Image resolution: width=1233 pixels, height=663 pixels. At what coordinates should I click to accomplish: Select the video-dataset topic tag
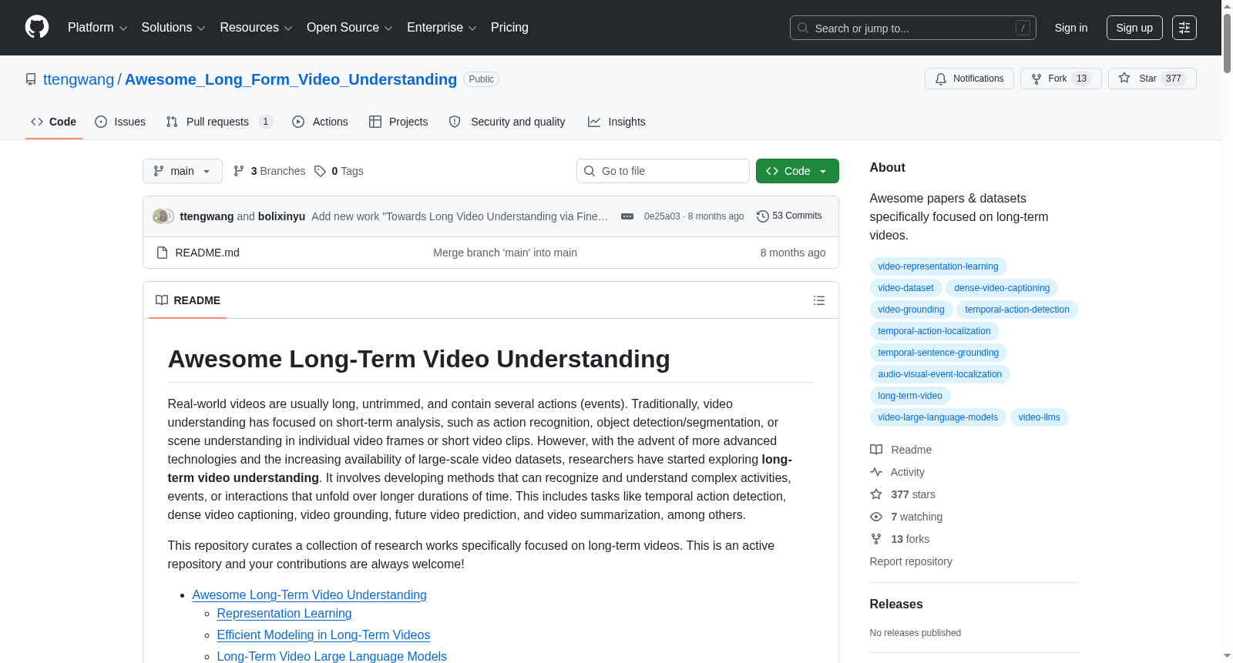tap(905, 288)
